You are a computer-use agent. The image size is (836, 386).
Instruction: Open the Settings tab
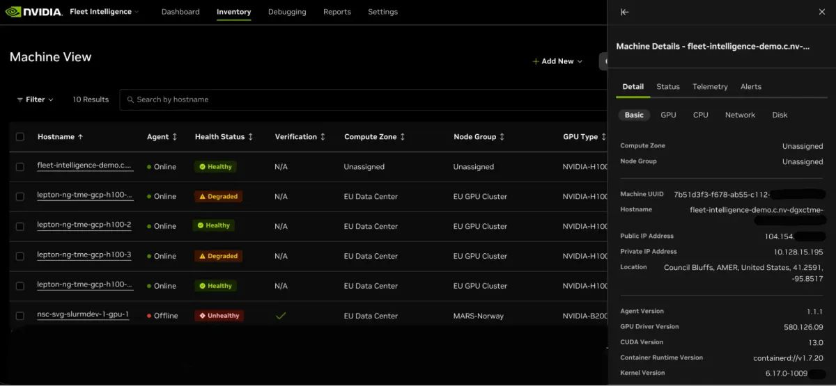click(x=382, y=12)
